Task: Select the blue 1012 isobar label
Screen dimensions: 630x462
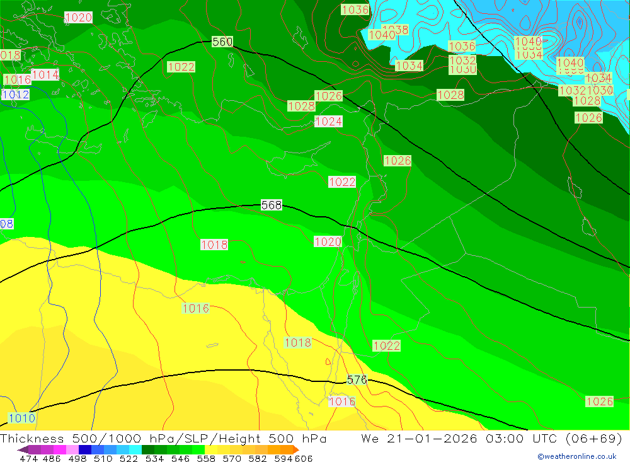Action: 16,95
